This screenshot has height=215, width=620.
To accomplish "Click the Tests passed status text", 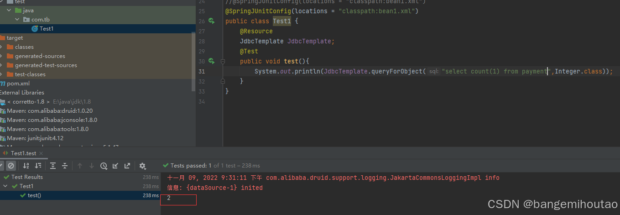I will click(x=215, y=166).
